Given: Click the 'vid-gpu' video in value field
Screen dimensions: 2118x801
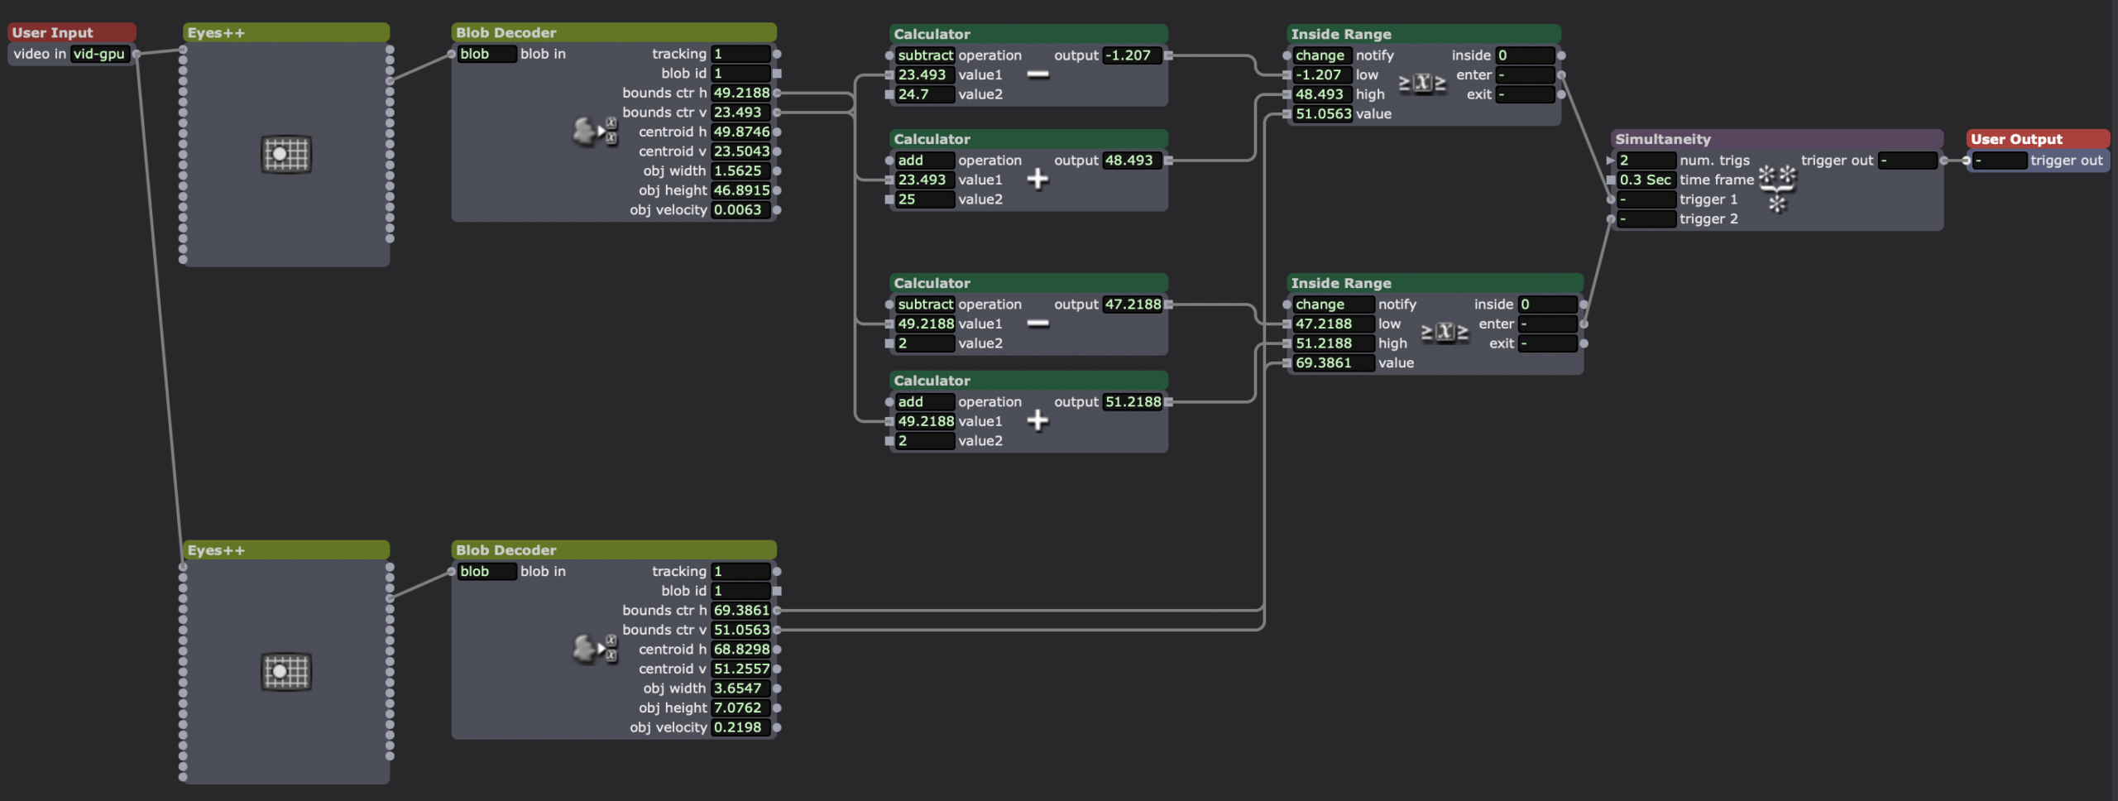Looking at the screenshot, I should (x=99, y=54).
